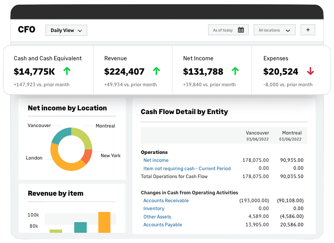The height and width of the screenshot is (243, 334).
Task: Open the Daily View dropdown
Action: 66,31
